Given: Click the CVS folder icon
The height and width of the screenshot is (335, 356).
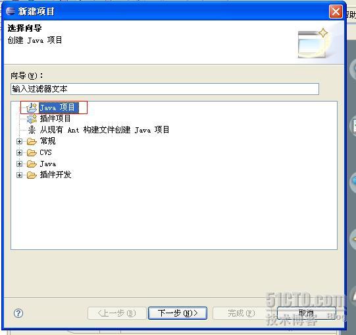Looking at the screenshot, I should coord(32,152).
